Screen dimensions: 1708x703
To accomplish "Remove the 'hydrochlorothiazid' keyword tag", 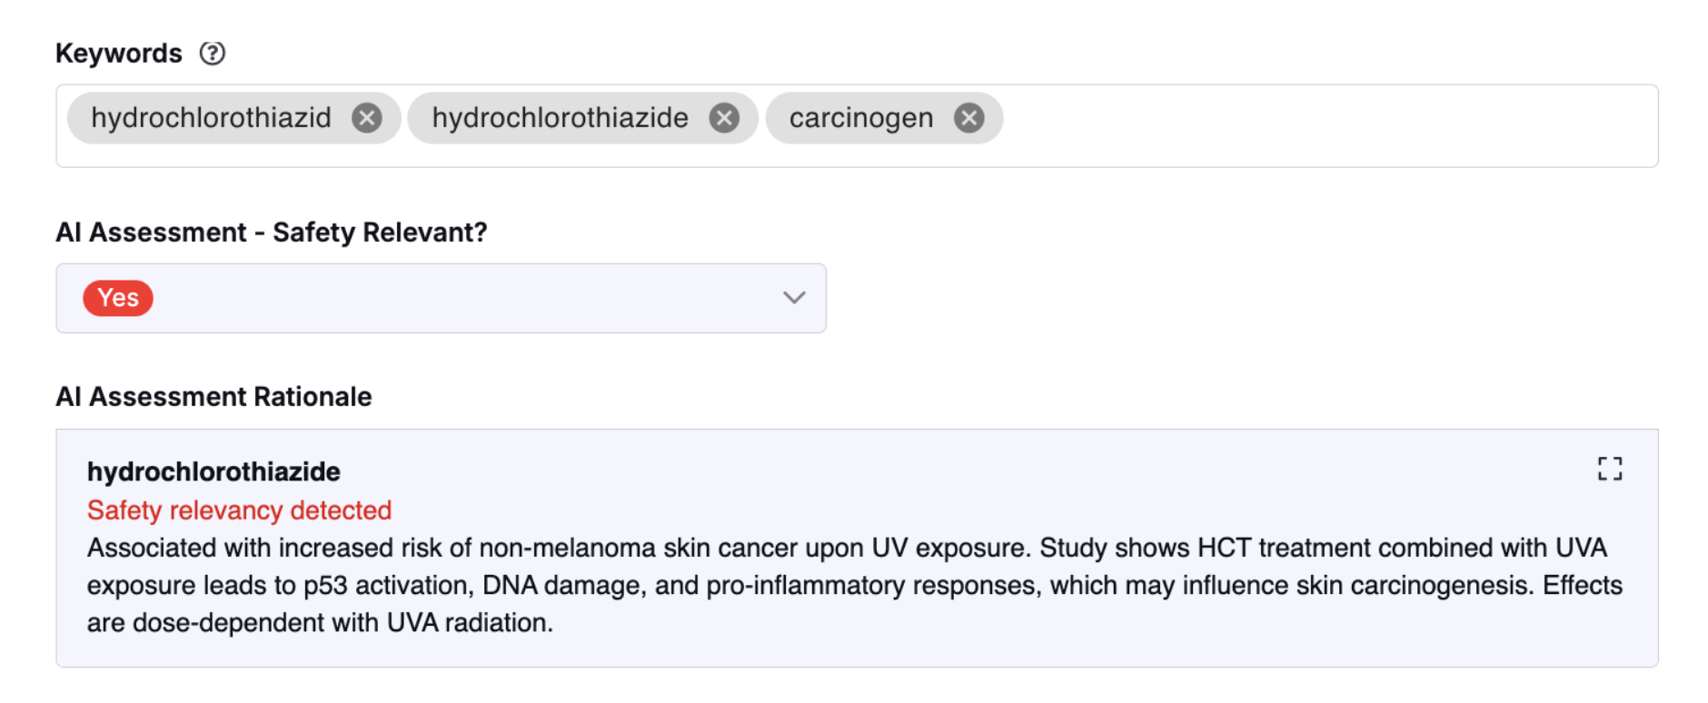I will coord(367,118).
